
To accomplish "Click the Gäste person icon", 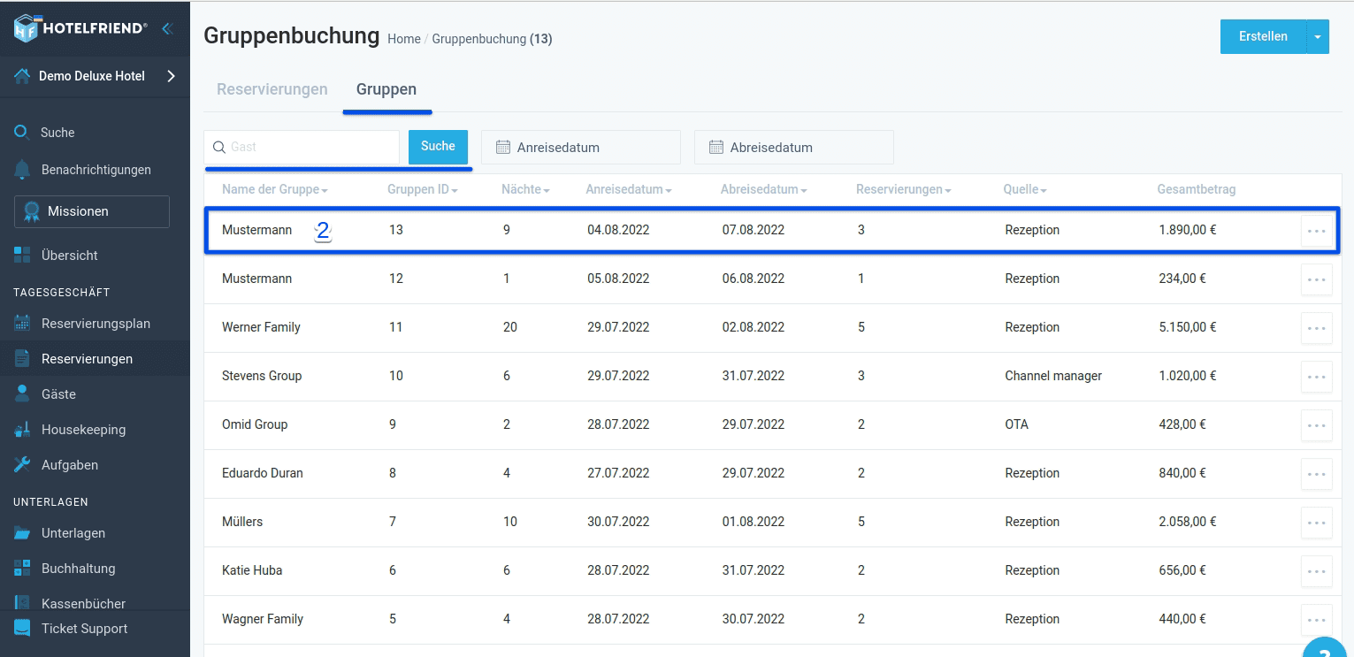I will click(22, 394).
